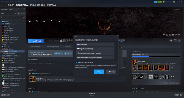Open the SKLEP tab
Viewport: 184px width, 98px height.
pos(11,5)
